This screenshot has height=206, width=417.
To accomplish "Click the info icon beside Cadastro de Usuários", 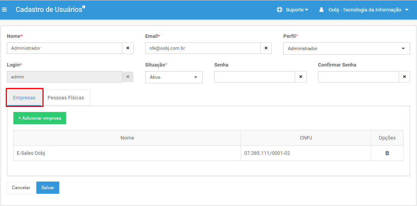I will pos(83,7).
